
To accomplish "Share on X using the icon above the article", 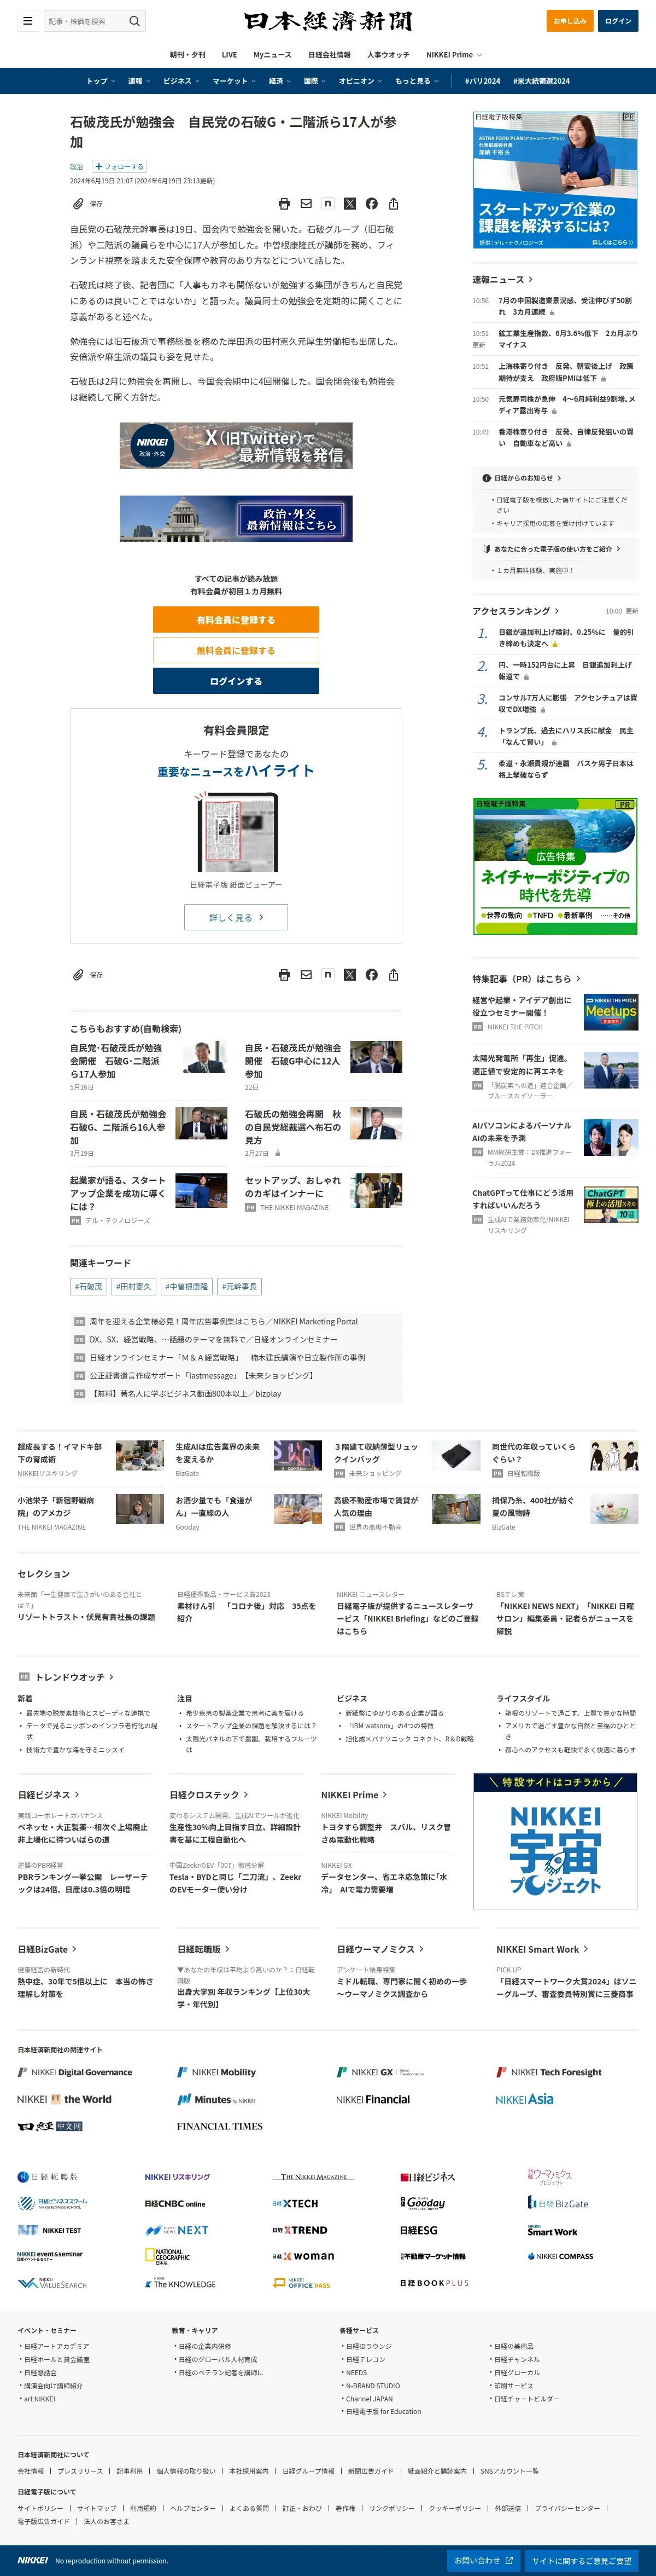I will click(x=349, y=204).
